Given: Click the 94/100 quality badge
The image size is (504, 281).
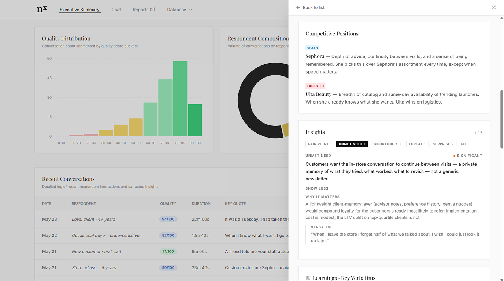Looking at the screenshot, I should click(168, 219).
